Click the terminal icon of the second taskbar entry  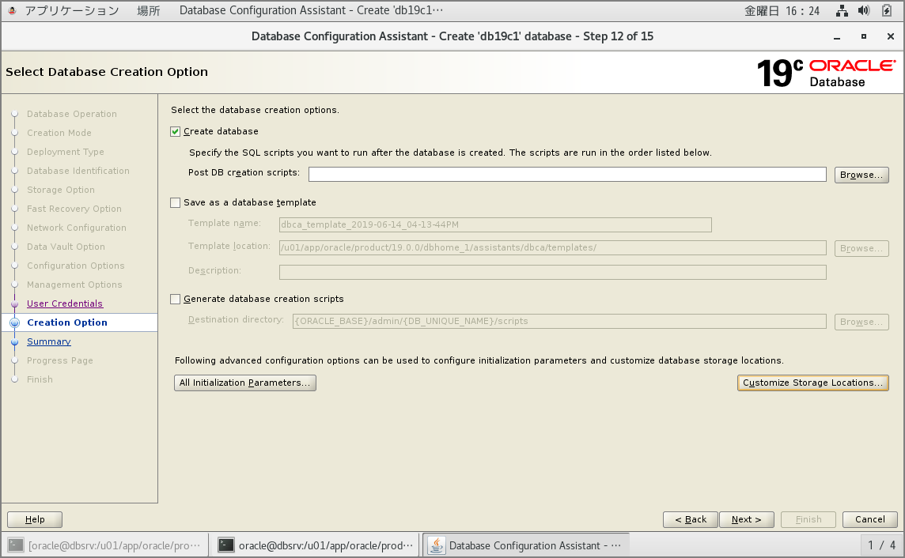pos(226,545)
